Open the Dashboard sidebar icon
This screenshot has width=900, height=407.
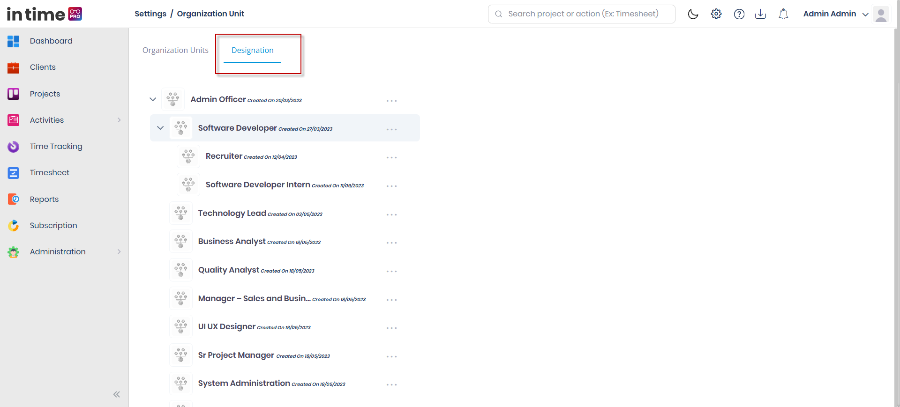click(14, 41)
